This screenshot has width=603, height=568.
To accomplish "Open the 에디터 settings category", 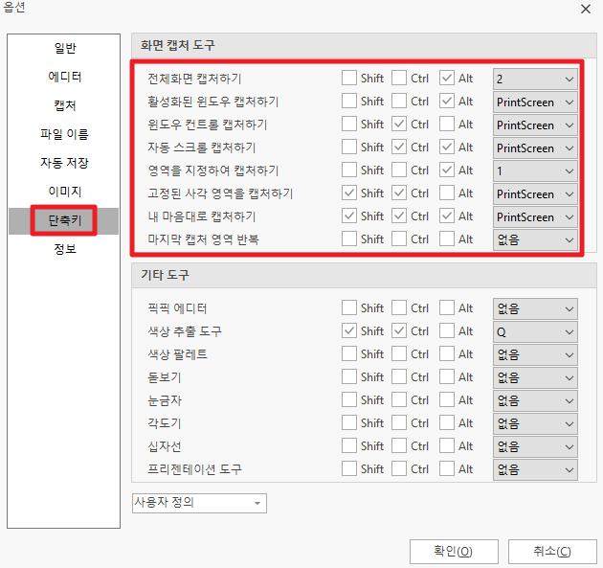I will [65, 77].
